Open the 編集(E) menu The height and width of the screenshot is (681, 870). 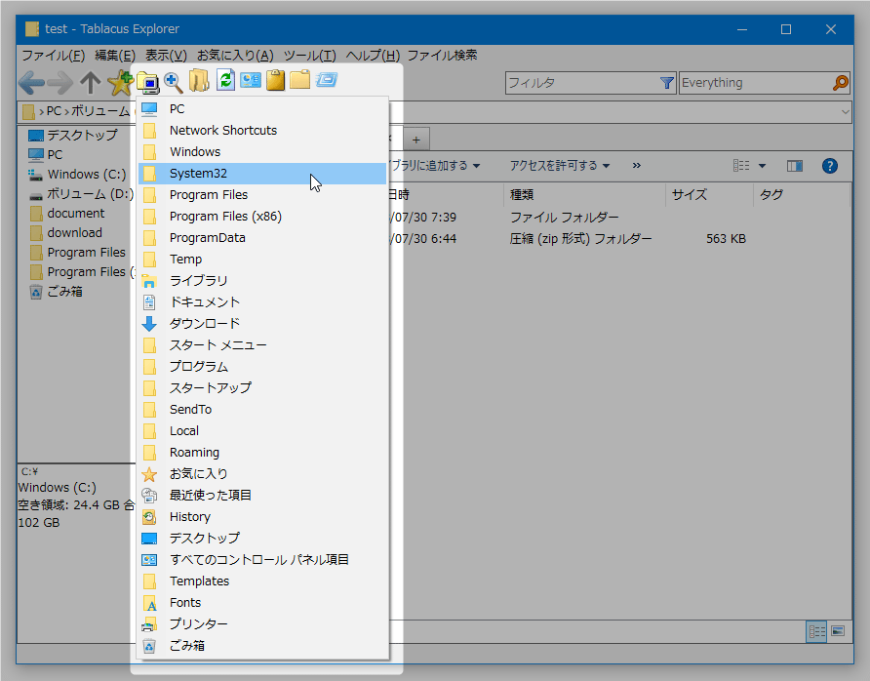click(115, 55)
